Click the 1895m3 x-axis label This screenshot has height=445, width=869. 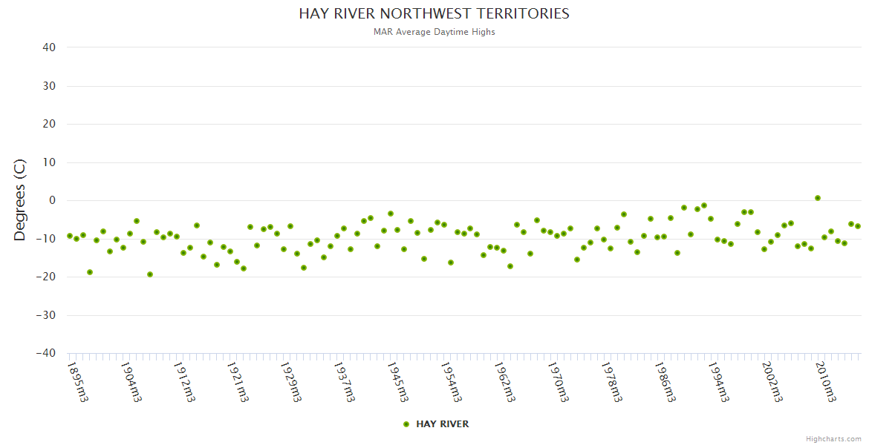tap(78, 381)
